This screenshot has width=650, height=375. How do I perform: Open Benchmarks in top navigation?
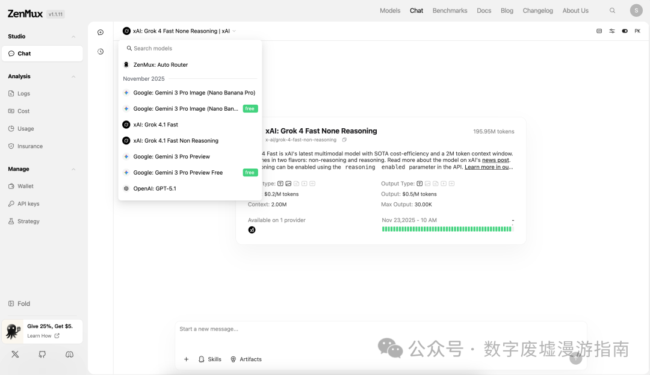pyautogui.click(x=450, y=10)
